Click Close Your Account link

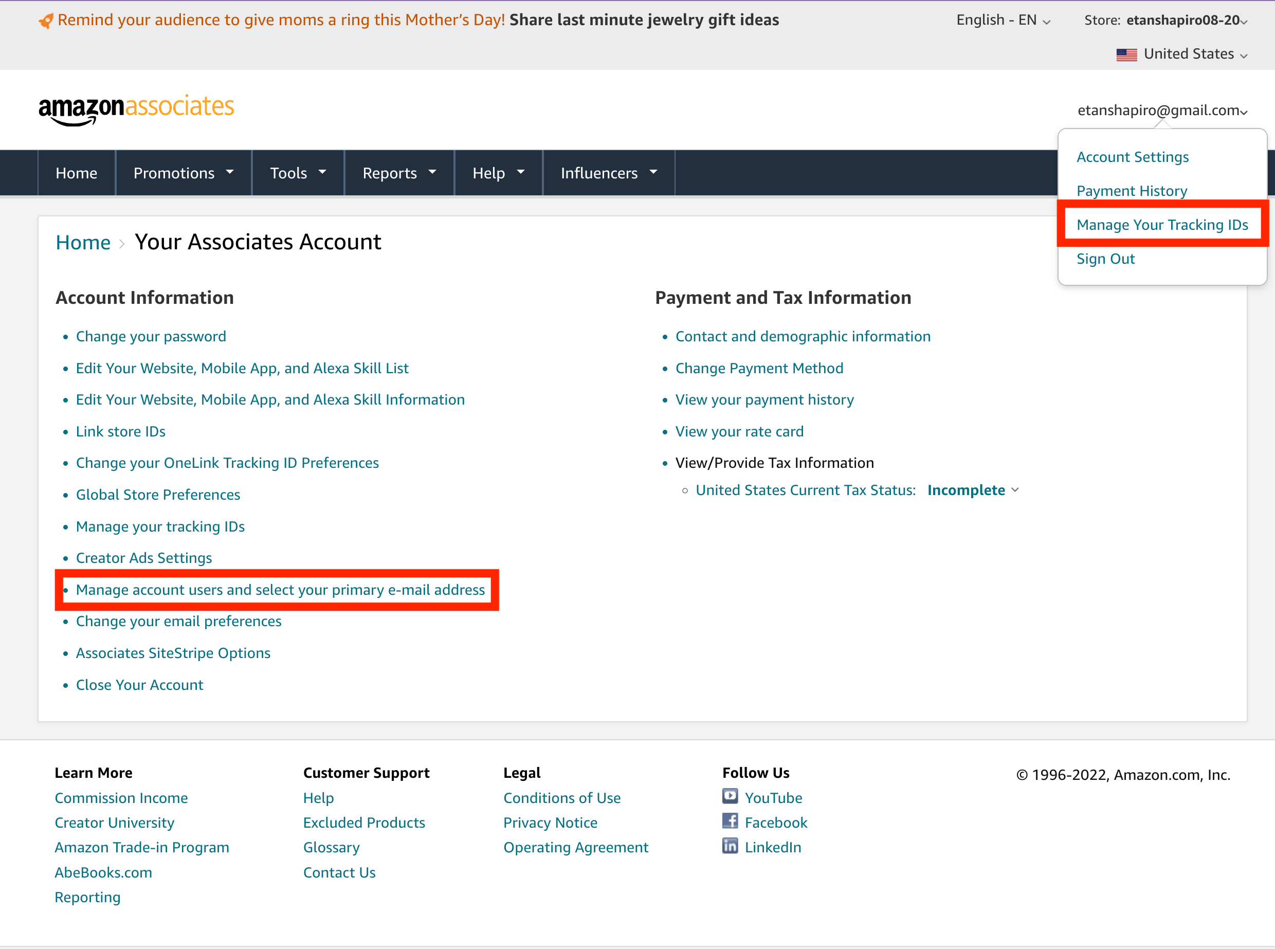pyautogui.click(x=139, y=685)
